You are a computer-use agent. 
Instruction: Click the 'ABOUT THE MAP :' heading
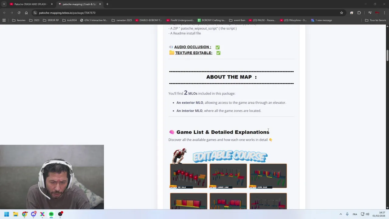[231, 77]
